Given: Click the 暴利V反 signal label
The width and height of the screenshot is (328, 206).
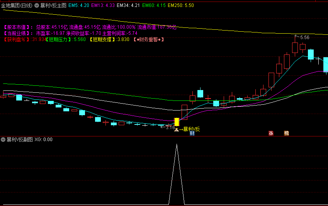Looking at the screenshot, I should click(191, 129).
